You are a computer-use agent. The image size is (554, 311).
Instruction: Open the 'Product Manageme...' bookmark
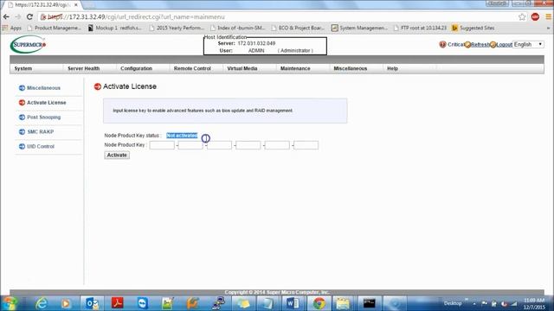click(54, 28)
